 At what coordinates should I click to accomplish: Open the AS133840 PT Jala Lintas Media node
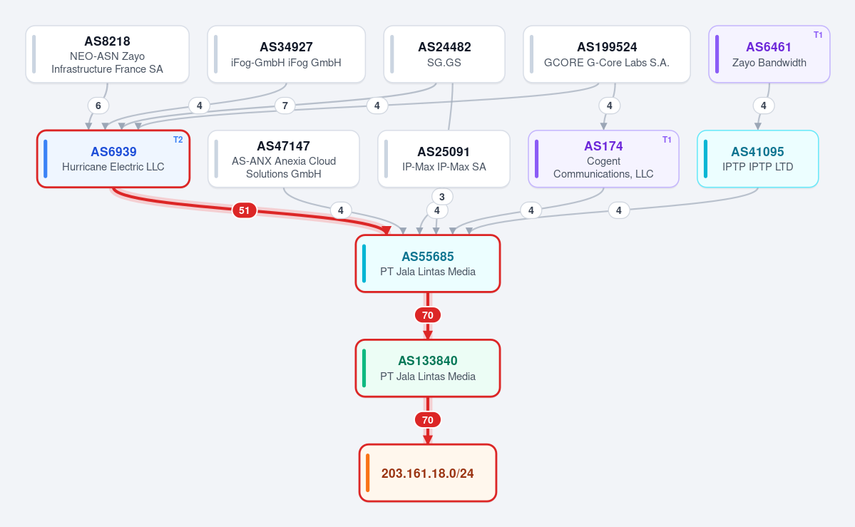tap(428, 368)
